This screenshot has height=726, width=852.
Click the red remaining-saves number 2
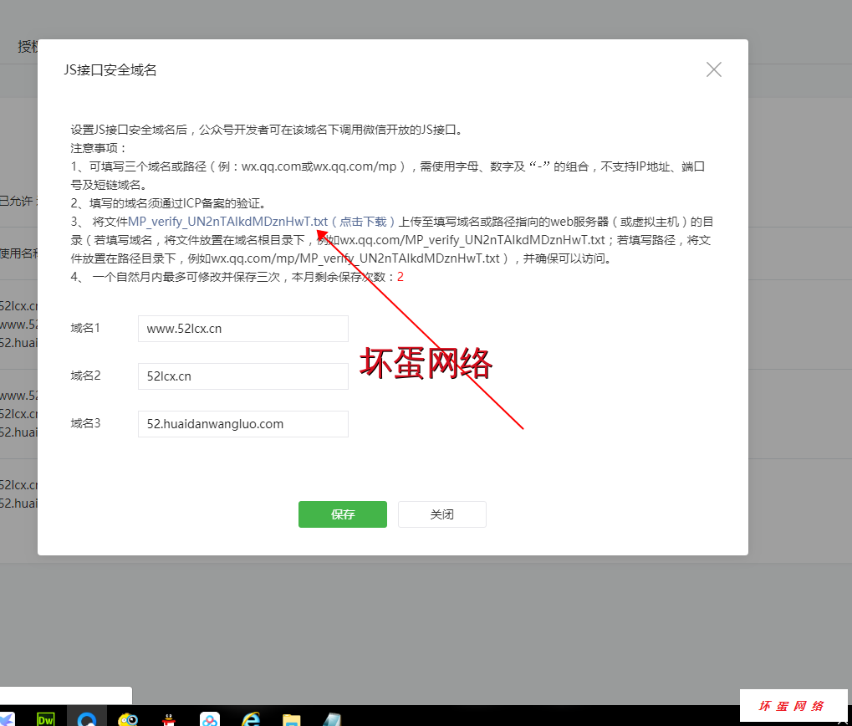400,277
